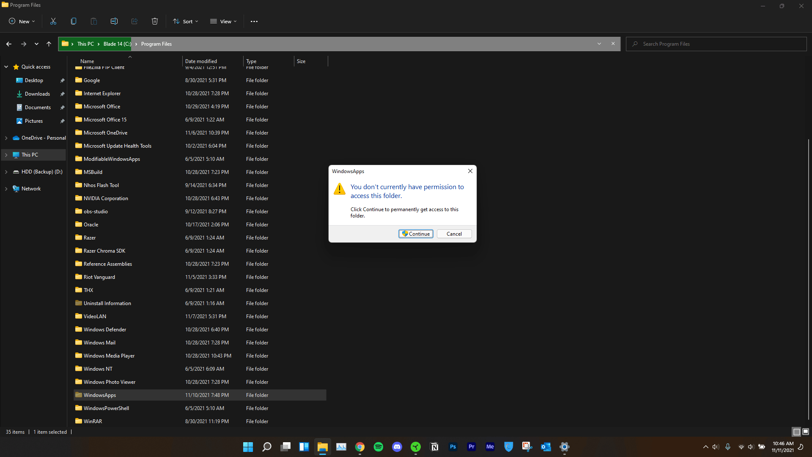Open Widgets on taskbar
The width and height of the screenshot is (812, 457).
(x=304, y=447)
